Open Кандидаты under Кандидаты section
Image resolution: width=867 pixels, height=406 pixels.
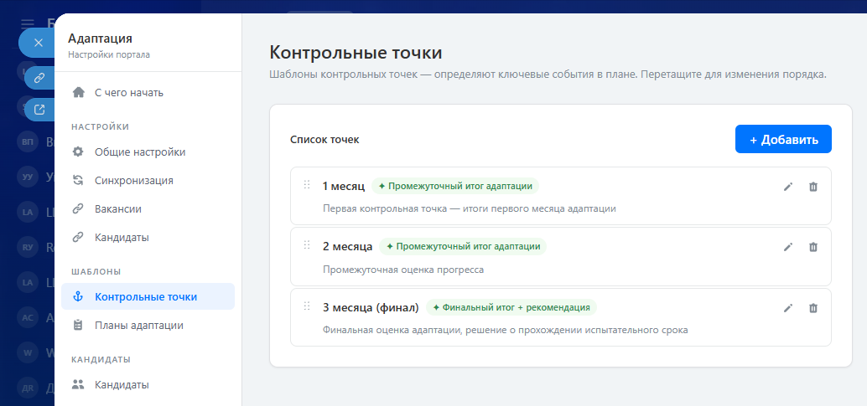148,384
